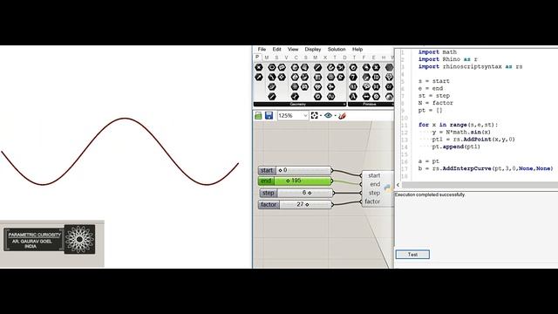
Task: Click the "factor" name label on the last slider
Action: point(269,204)
